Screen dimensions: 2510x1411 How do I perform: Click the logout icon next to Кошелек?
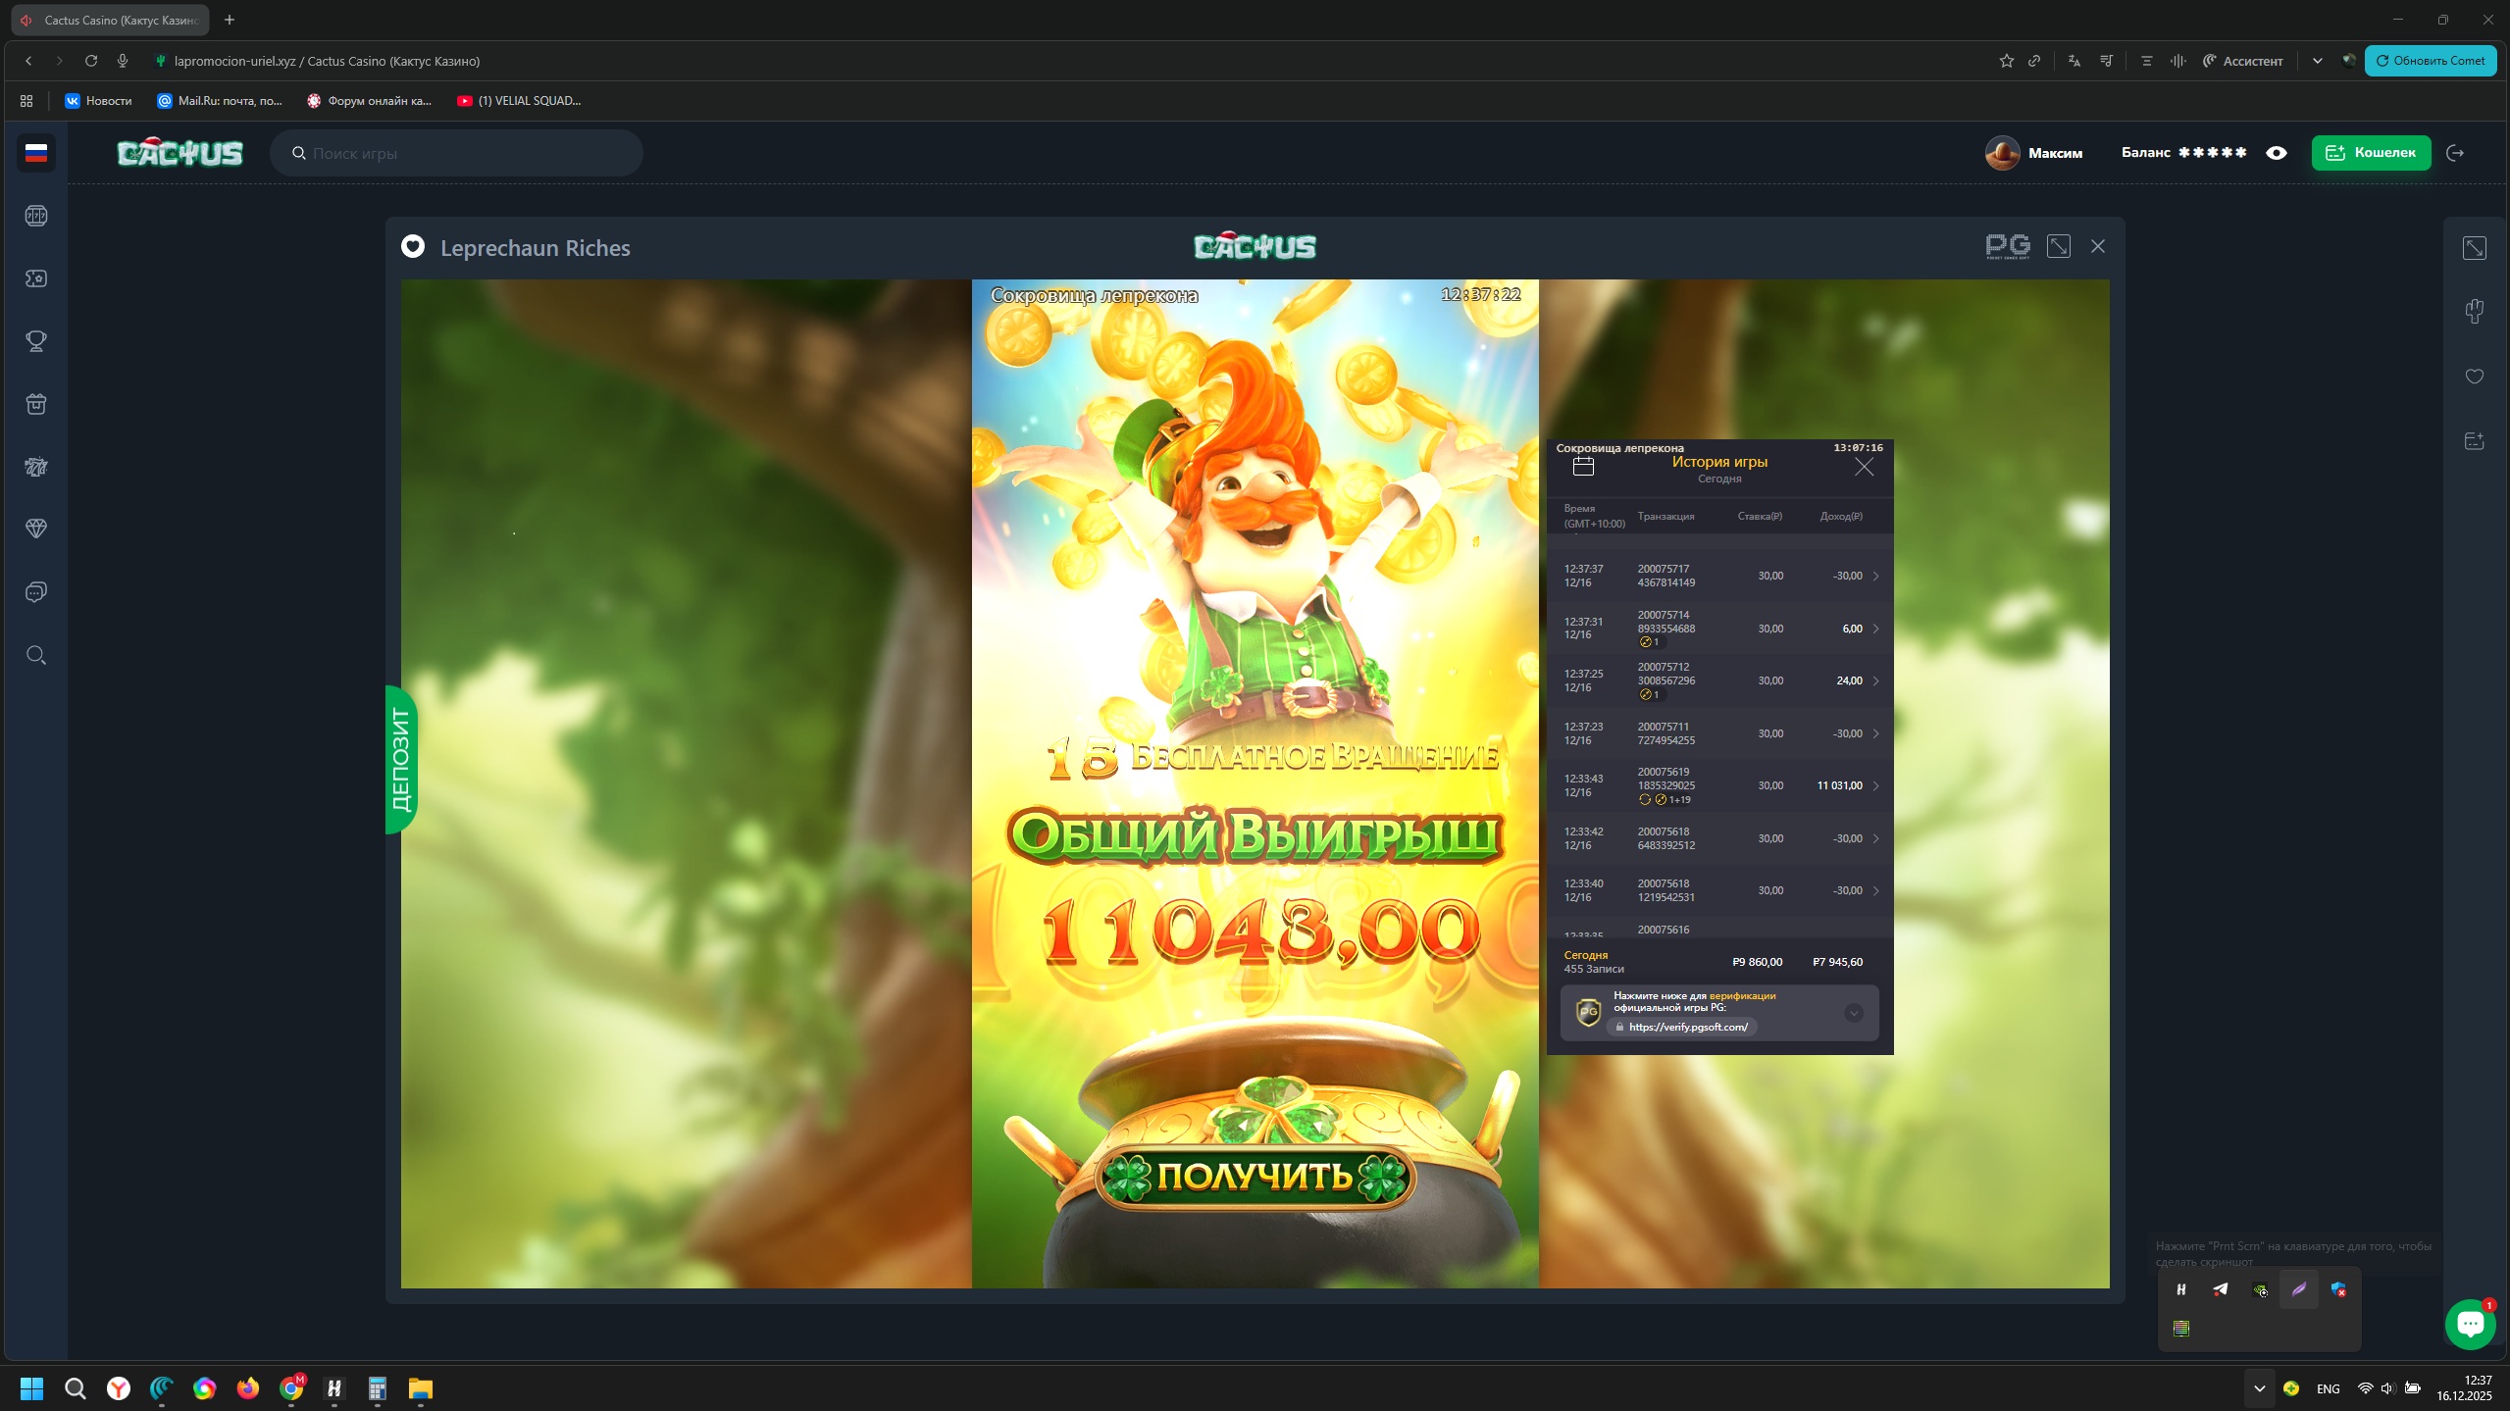(x=2455, y=153)
